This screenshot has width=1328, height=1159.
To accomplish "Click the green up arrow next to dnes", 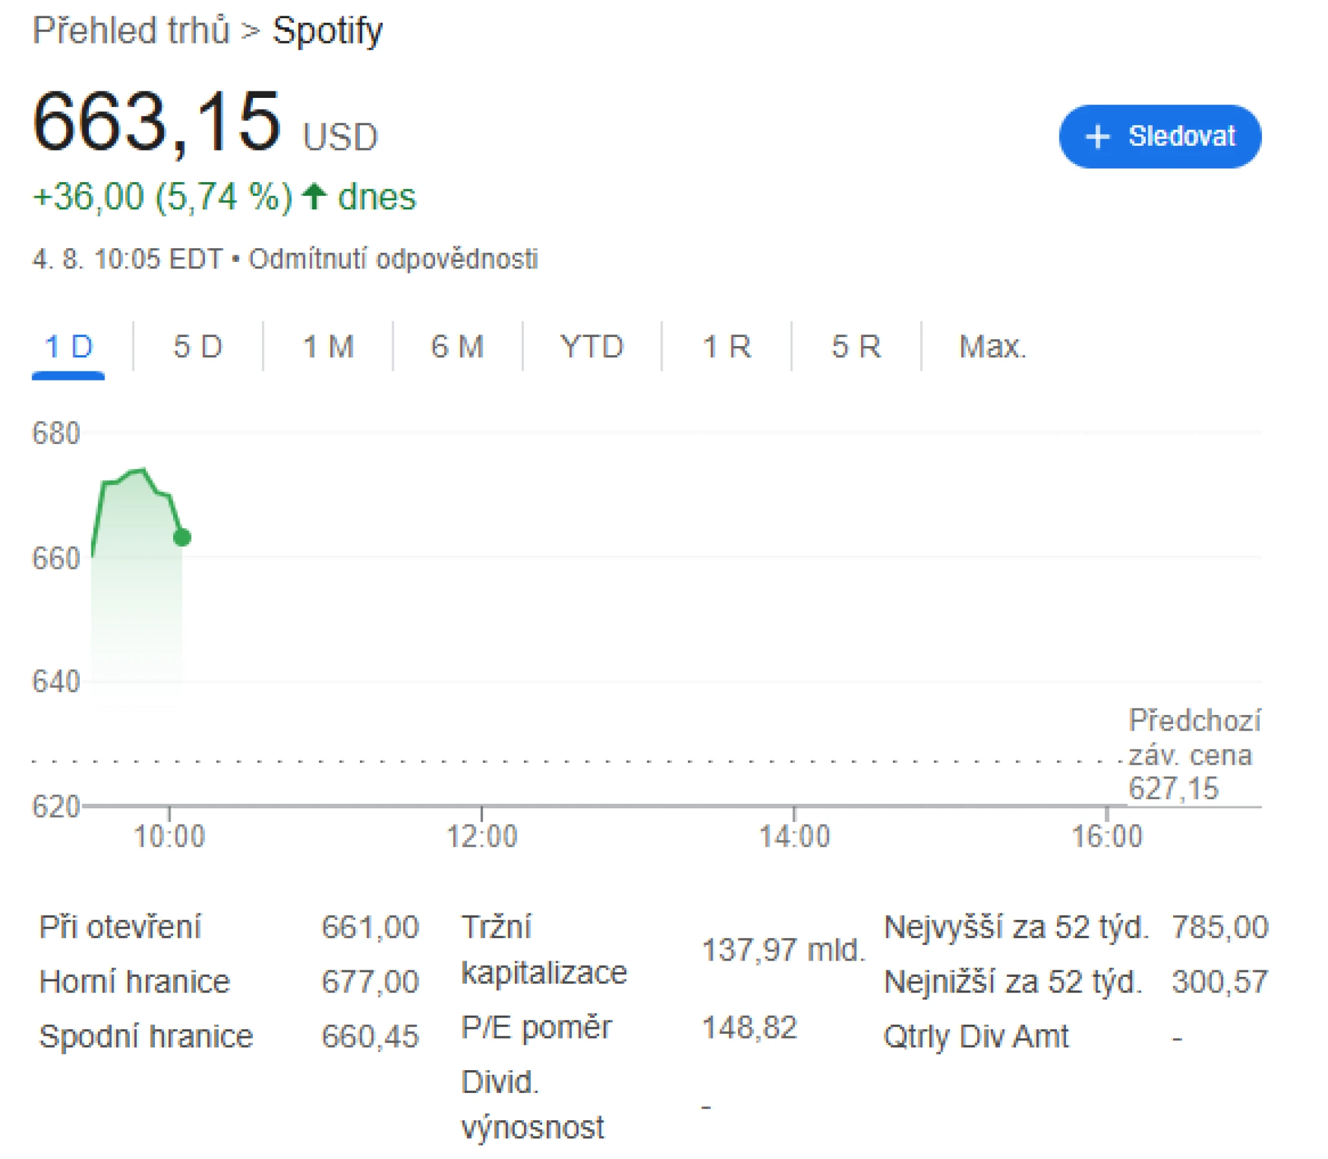I will coord(315,196).
